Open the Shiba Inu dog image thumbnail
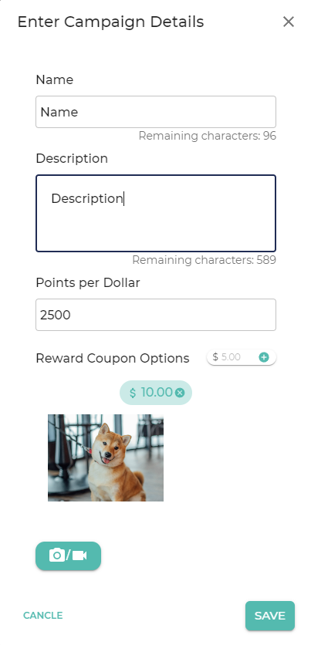311x645 pixels. 106,458
